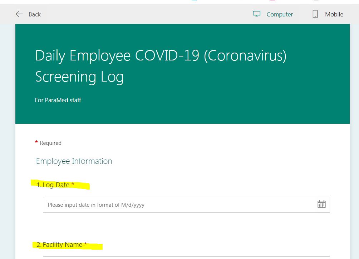This screenshot has height=259, width=359.
Task: Go back using the Back link
Action: tap(35, 14)
